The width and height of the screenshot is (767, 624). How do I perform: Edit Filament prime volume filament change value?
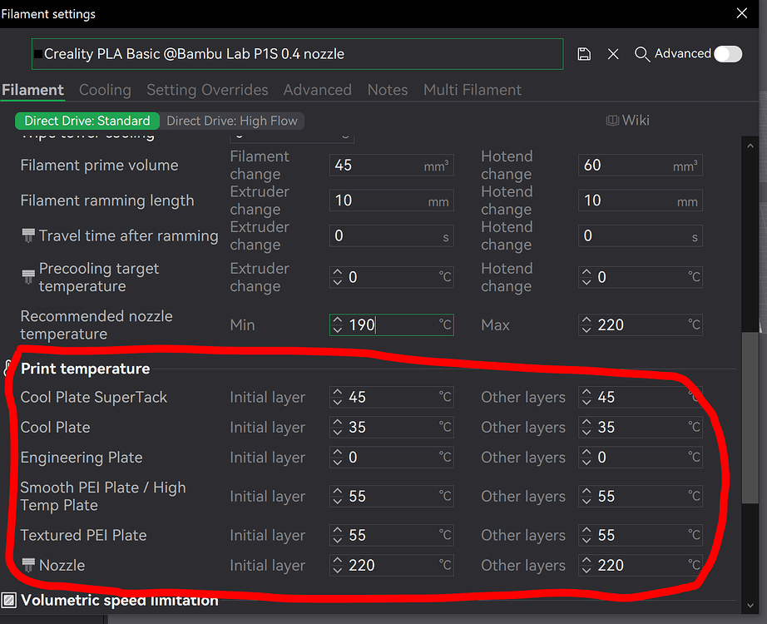(x=391, y=166)
